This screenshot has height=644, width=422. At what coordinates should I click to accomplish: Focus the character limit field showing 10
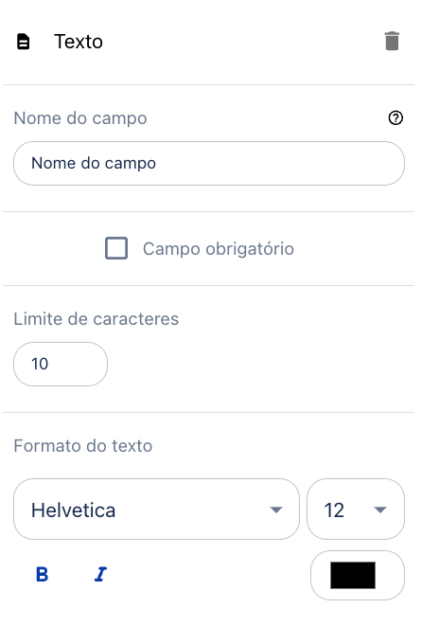coord(61,364)
